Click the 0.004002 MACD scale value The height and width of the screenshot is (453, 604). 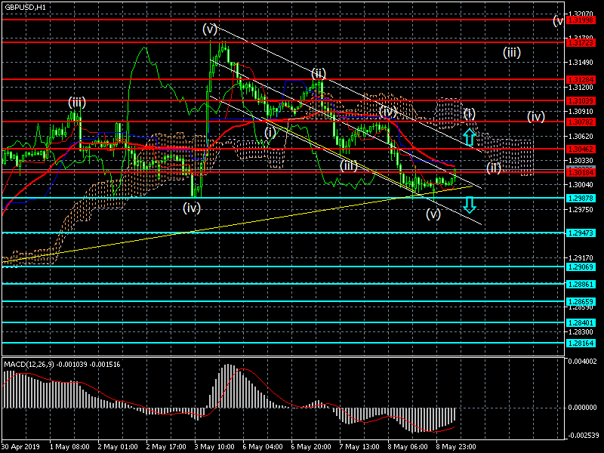(x=582, y=362)
